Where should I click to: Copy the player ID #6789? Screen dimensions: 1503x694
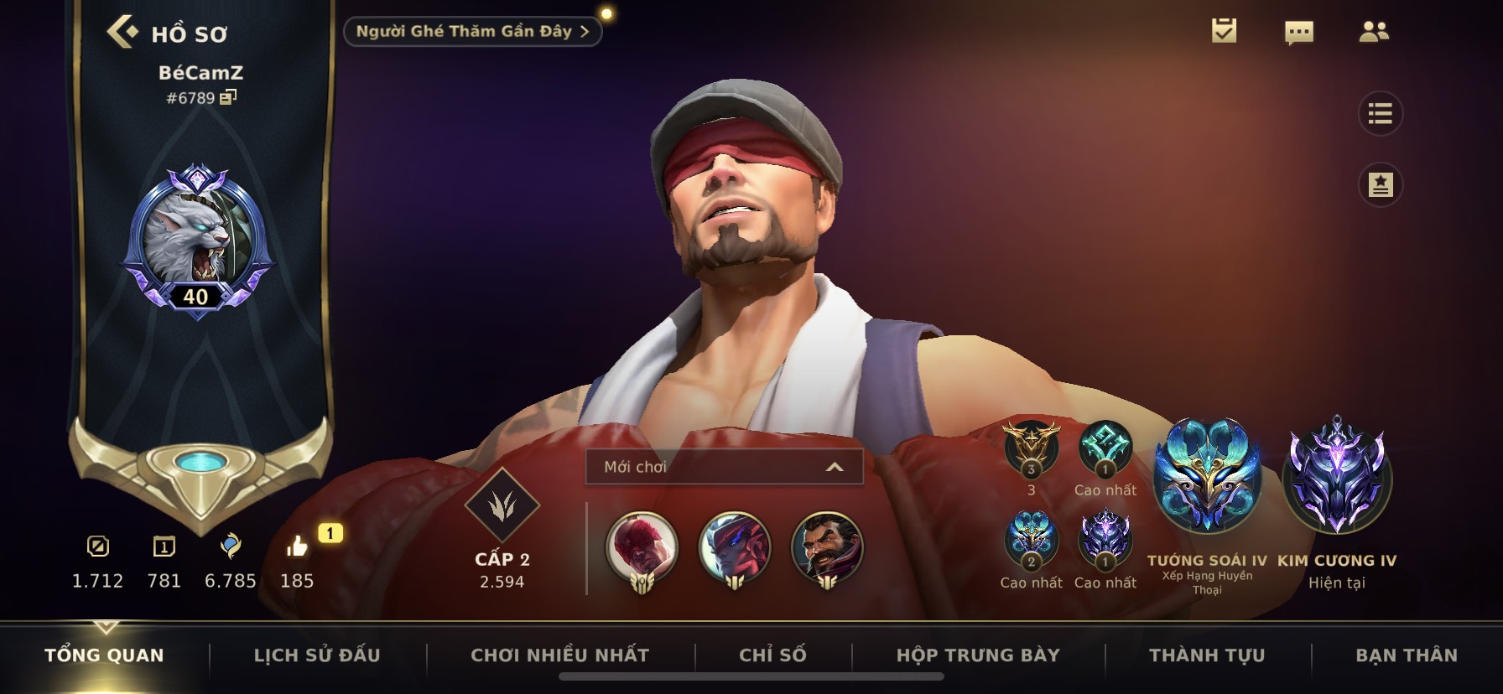(x=228, y=97)
